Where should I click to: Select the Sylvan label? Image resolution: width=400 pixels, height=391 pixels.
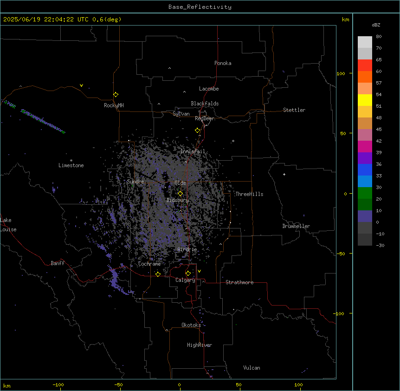181,114
